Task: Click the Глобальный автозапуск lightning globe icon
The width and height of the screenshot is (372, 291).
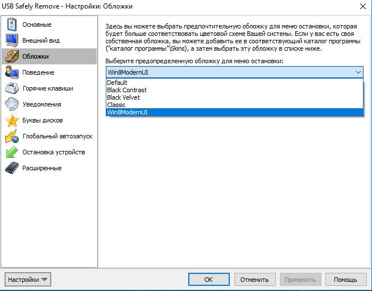Action: 12,136
